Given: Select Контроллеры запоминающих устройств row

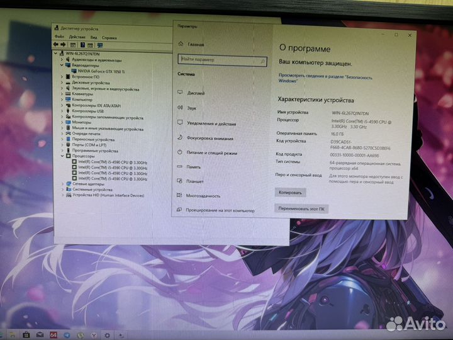Looking at the screenshot, I should [104, 118].
